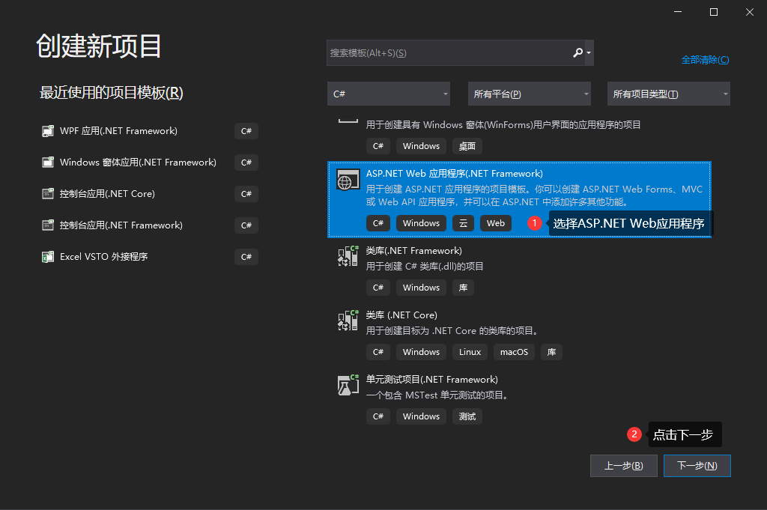Select 类库(.NET Framework) template title
Screen dimensions: 767x510
(413, 251)
